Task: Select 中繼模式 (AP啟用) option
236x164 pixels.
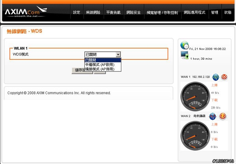Action: (x=103, y=65)
